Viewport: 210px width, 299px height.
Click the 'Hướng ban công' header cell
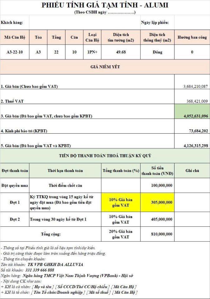(192, 37)
